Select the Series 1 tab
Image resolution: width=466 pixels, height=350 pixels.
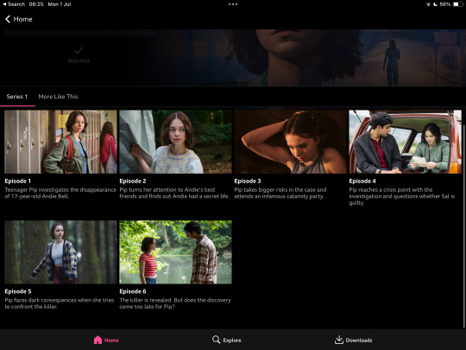(x=17, y=97)
